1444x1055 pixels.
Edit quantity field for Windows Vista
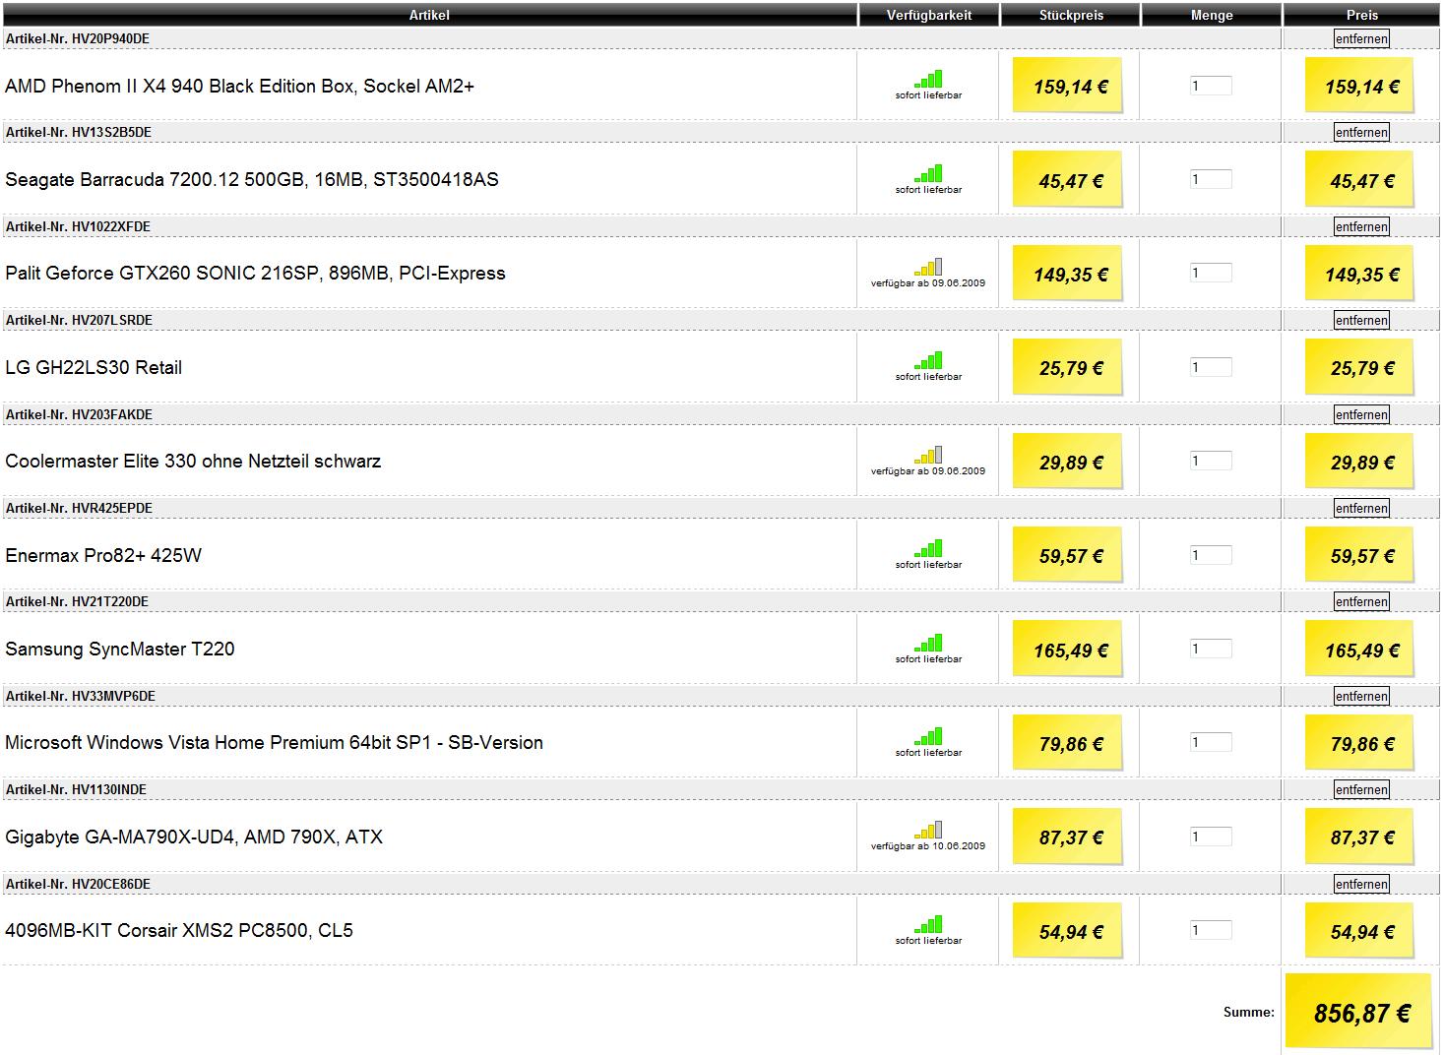[x=1211, y=742]
